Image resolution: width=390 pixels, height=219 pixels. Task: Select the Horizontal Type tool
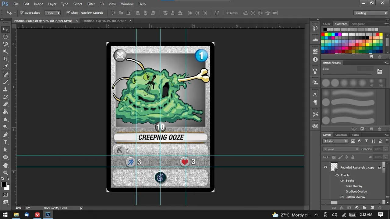[x=5, y=142]
